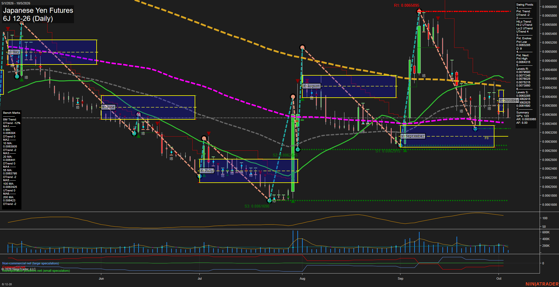The width and height of the screenshot is (559, 287).
Task: Click the '600K' volume axis label
Action: tap(546, 232)
